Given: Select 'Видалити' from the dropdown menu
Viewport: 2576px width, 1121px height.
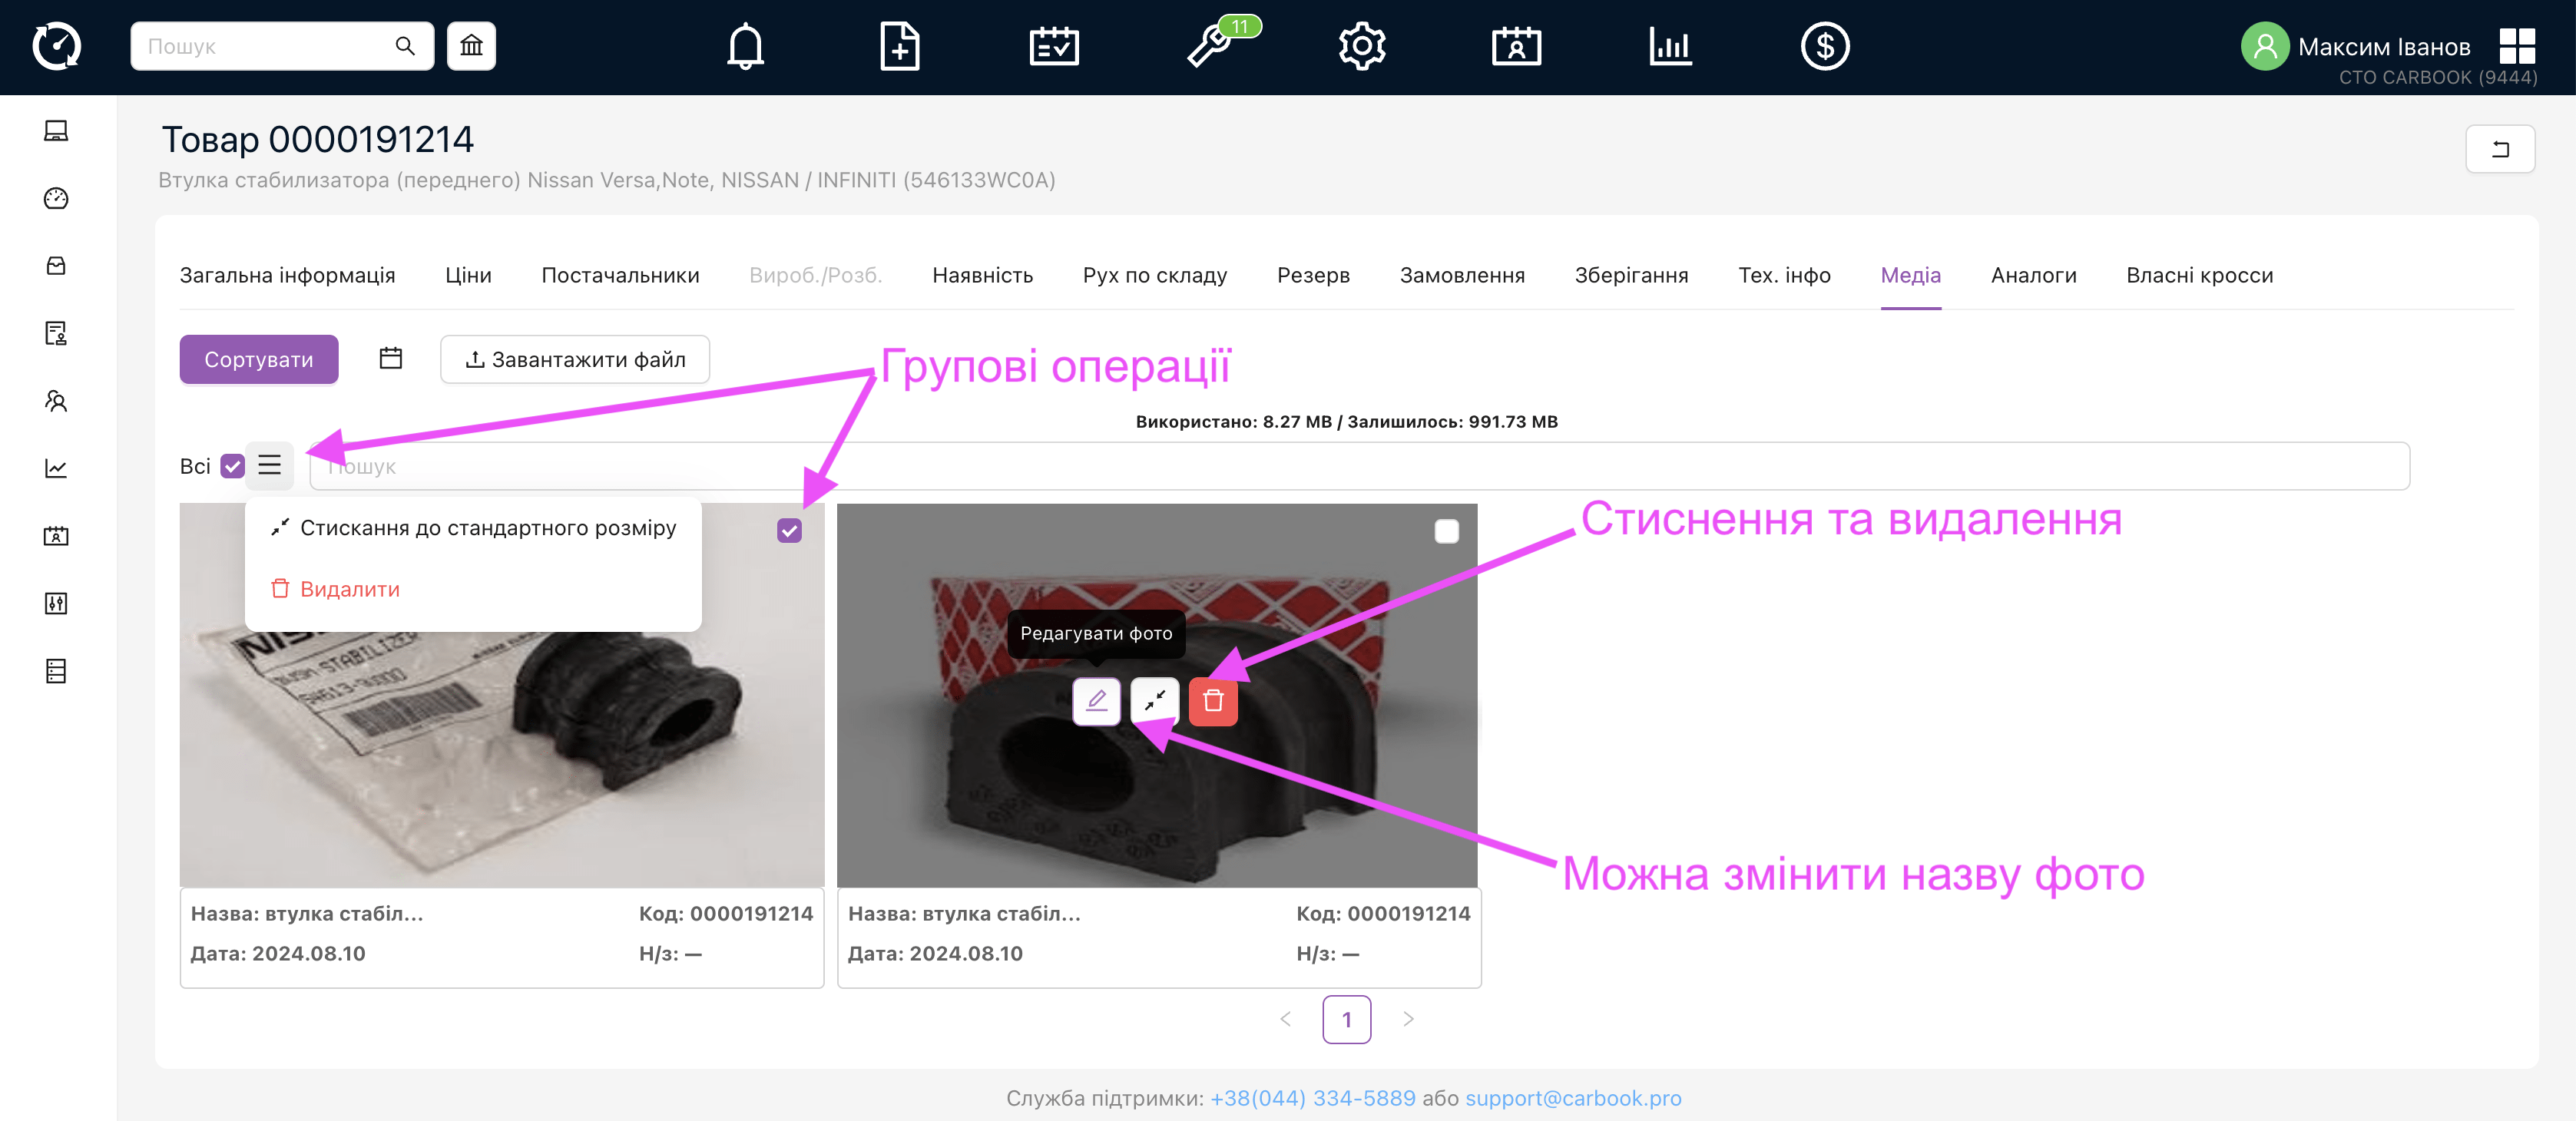Looking at the screenshot, I should (349, 589).
